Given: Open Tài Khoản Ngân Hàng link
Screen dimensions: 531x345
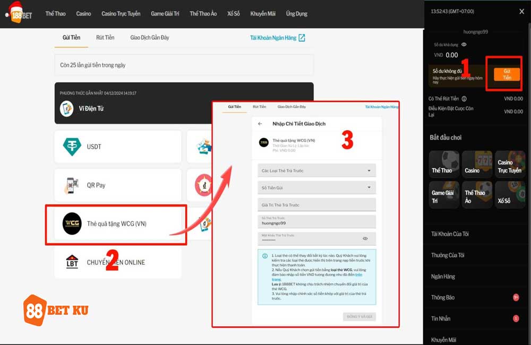Looking at the screenshot, I should [273, 38].
